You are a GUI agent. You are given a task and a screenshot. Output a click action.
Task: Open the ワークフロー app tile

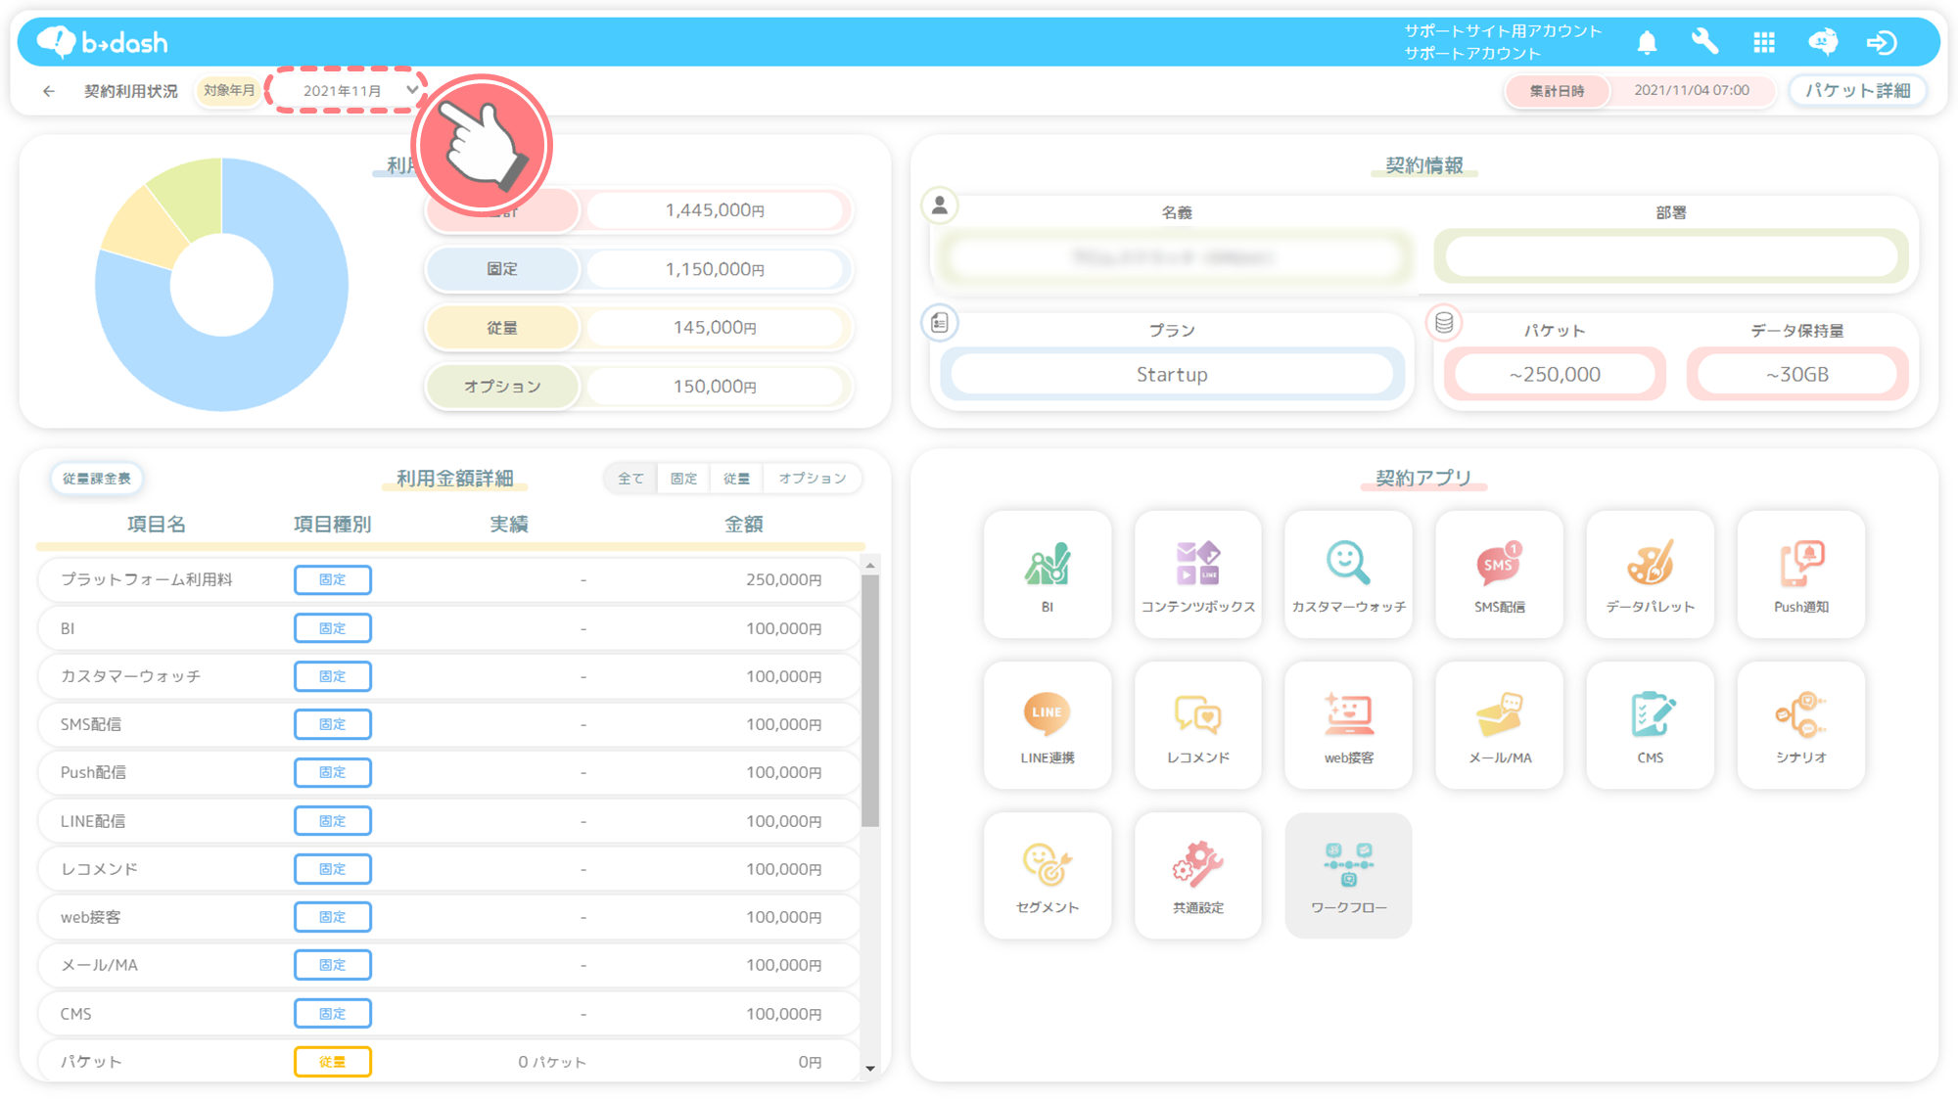click(x=1348, y=876)
